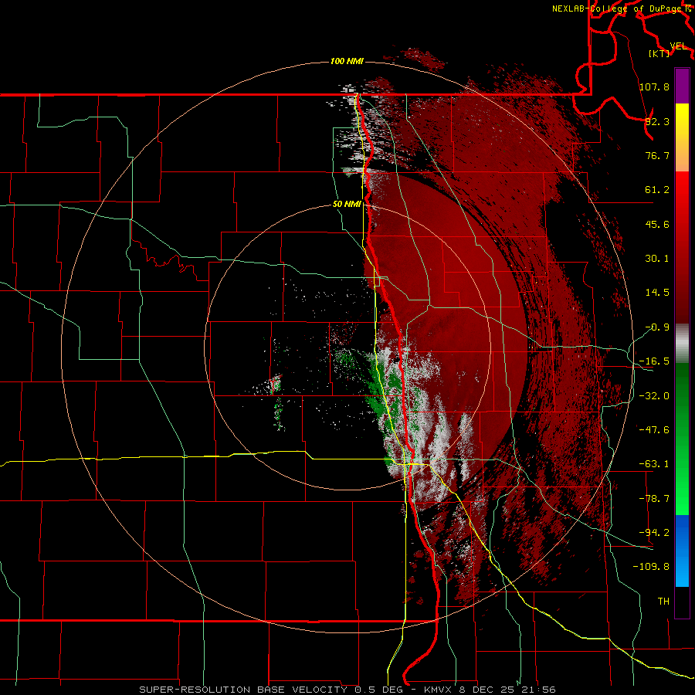Image resolution: width=695 pixels, height=695 pixels.
Task: Click the -94.2 velocity legend value
Action: [654, 533]
